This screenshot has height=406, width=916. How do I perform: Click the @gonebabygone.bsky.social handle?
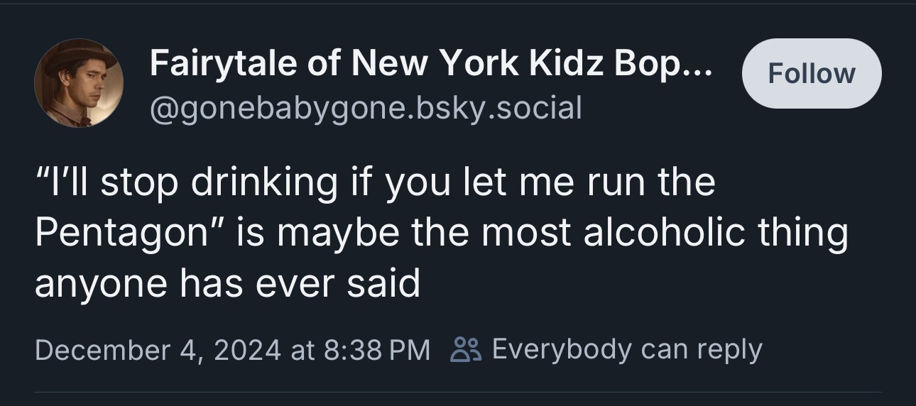coord(366,108)
